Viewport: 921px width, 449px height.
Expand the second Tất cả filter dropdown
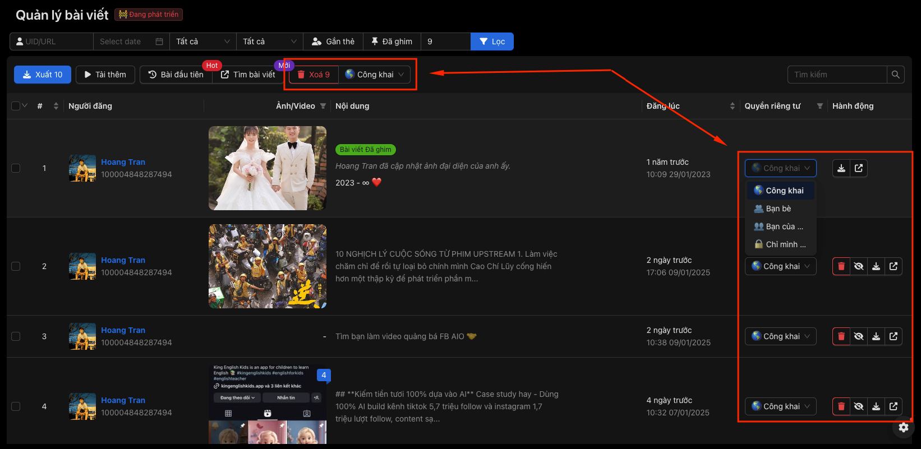270,41
